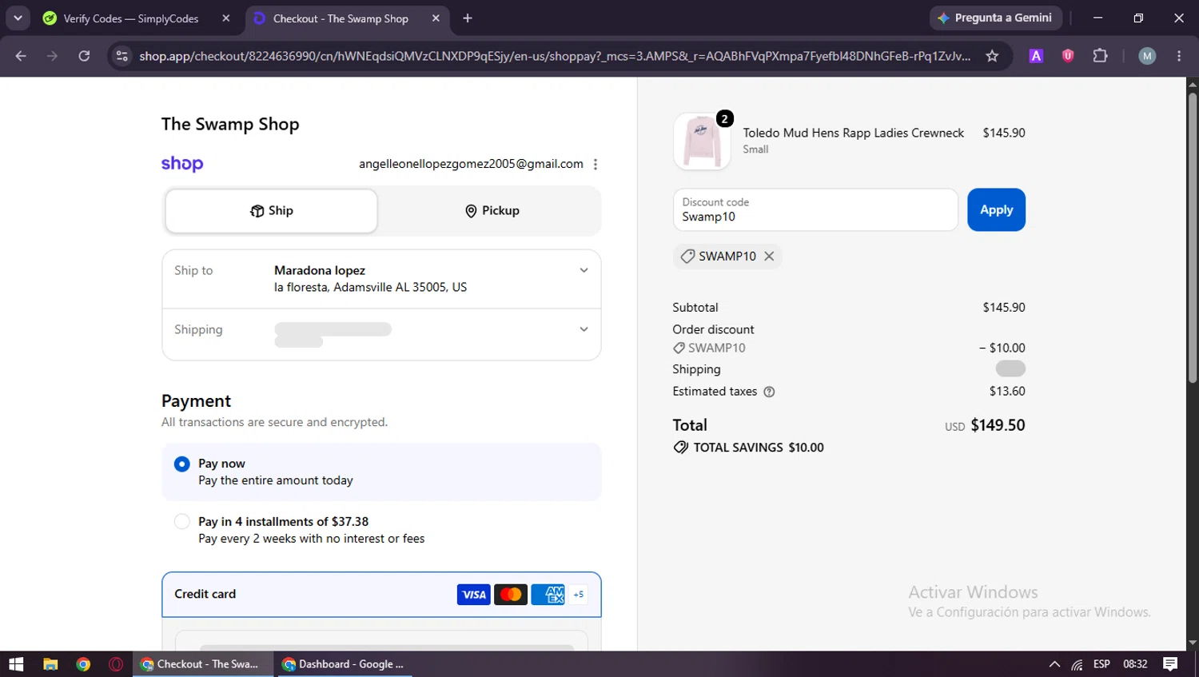Click The Swamp Shop store title
This screenshot has height=677, width=1199.
[x=230, y=124]
